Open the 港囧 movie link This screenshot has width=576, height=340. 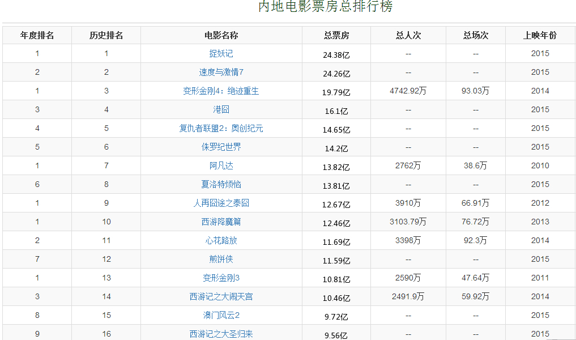pyautogui.click(x=221, y=110)
